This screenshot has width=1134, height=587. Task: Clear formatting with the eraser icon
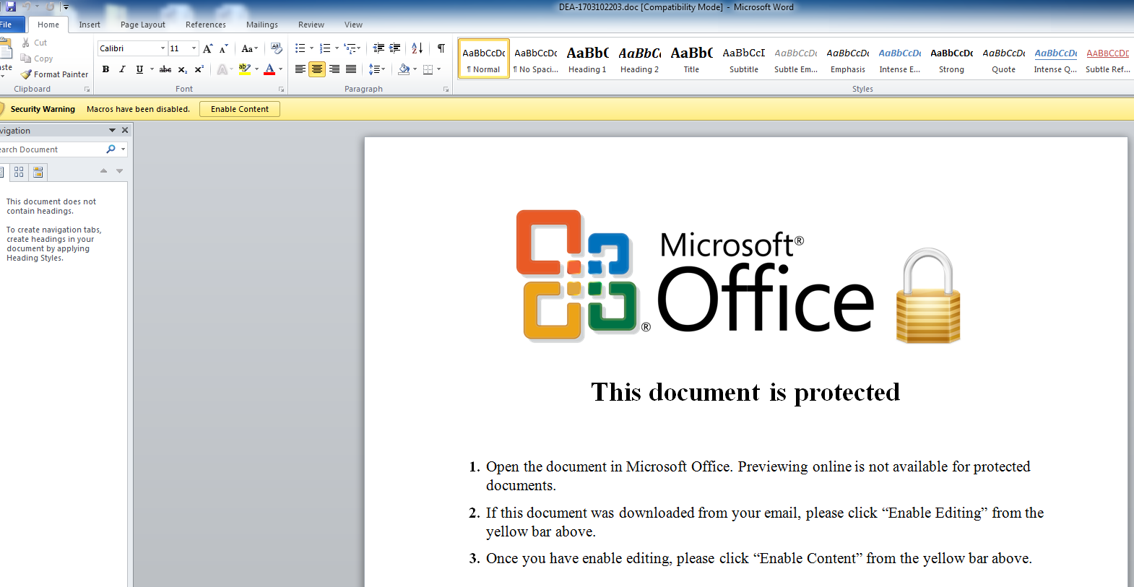pyautogui.click(x=277, y=48)
